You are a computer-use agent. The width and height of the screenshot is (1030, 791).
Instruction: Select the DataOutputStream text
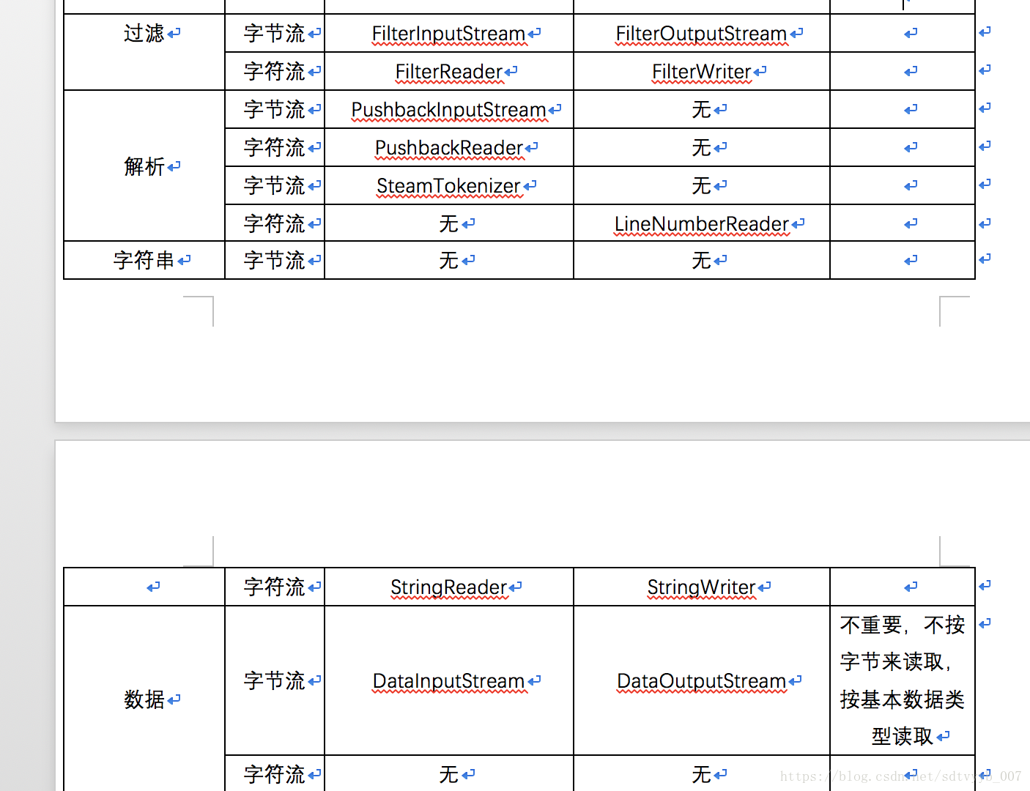[701, 681]
